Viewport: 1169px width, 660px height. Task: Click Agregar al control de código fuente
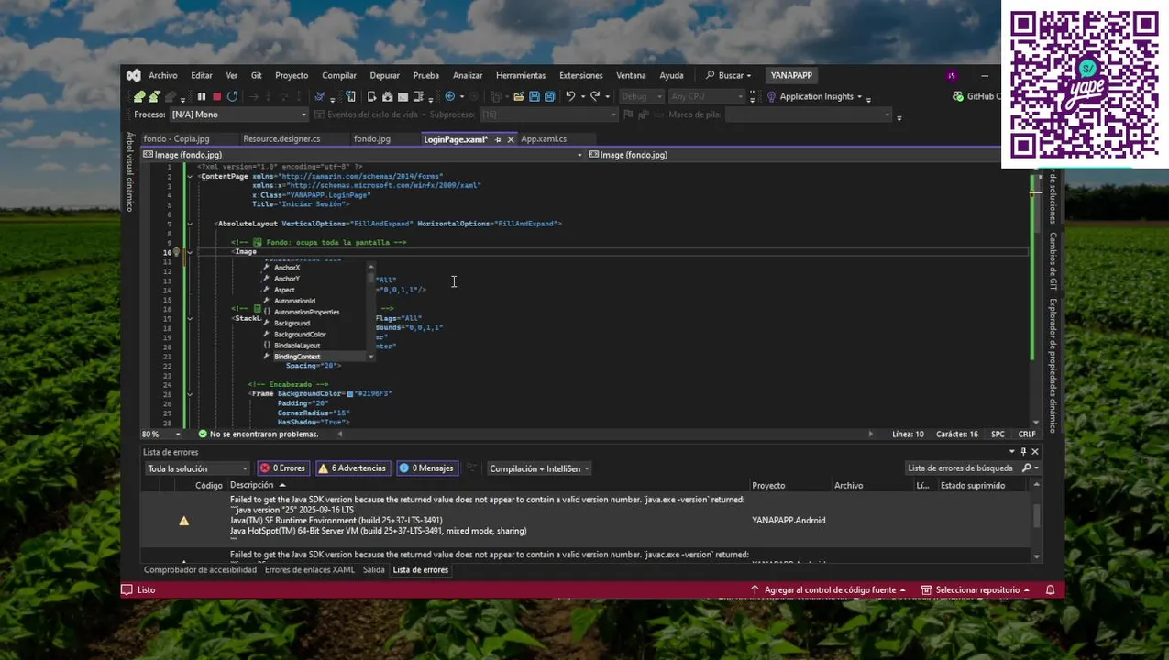828,590
